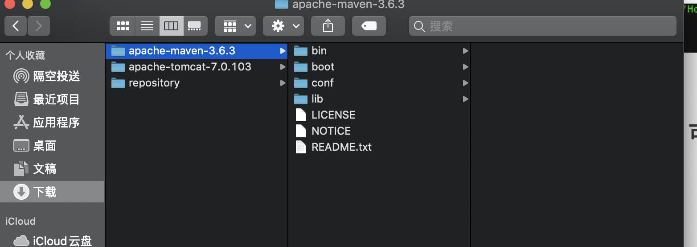The height and width of the screenshot is (247, 697).
Task: Select the bin folder
Action: pyautogui.click(x=319, y=51)
